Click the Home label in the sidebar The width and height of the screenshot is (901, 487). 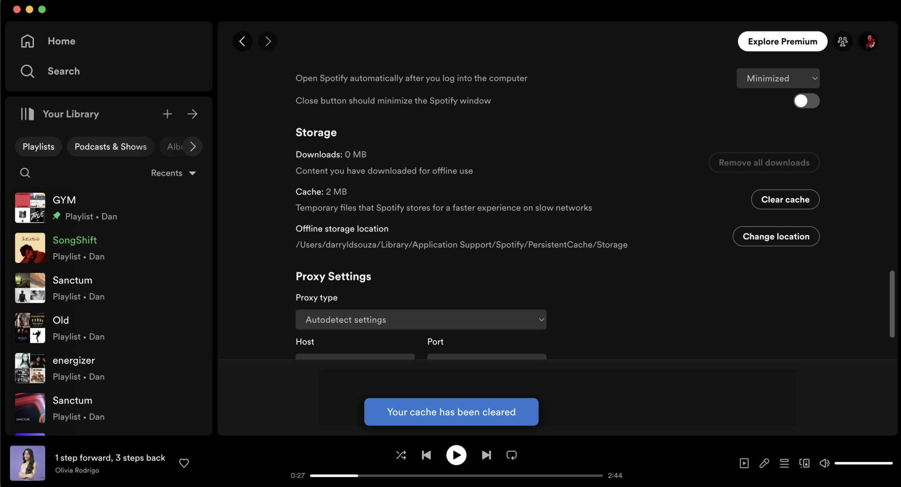[x=61, y=41]
